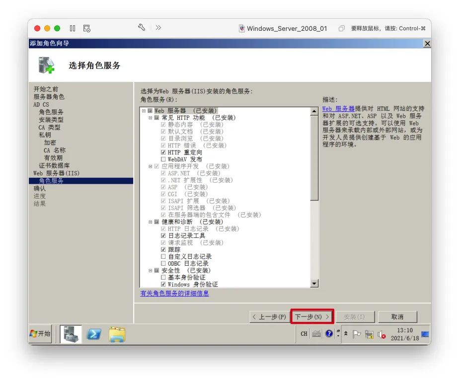Image resolution: width=459 pixels, height=382 pixels.
Task: Select the 有效期 step in sidebar
Action: coord(53,158)
